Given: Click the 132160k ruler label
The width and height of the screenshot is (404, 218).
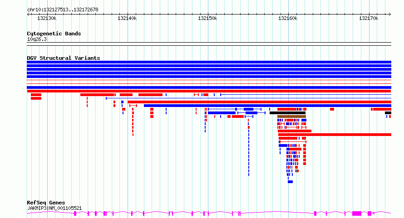Looking at the screenshot, I should tap(288, 18).
